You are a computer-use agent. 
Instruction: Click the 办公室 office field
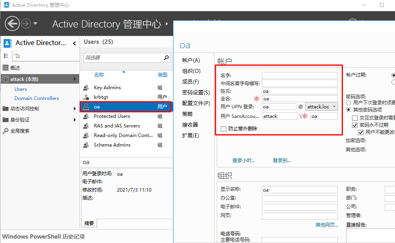300,198
